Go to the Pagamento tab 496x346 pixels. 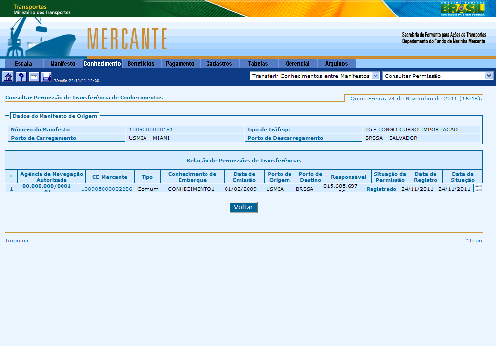coord(180,64)
